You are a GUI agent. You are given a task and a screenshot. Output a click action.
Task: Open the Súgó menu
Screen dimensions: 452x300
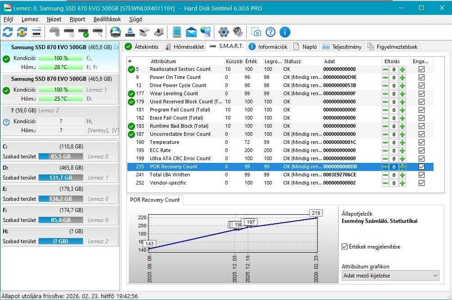pos(136,19)
